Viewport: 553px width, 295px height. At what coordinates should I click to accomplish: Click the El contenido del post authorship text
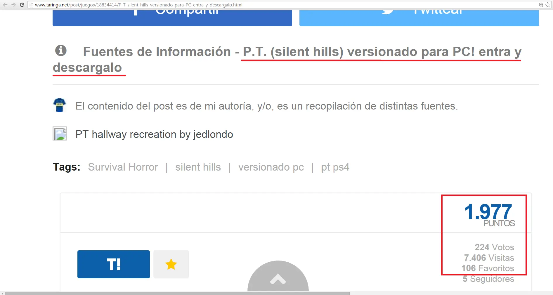[x=267, y=106]
